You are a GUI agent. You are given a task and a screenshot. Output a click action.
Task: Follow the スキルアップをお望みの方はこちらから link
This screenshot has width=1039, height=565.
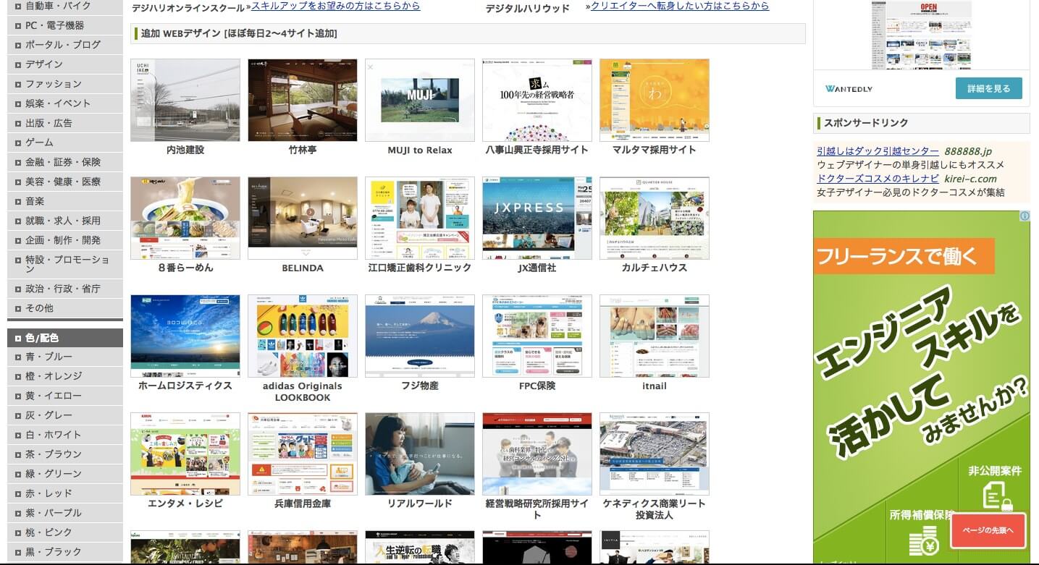pyautogui.click(x=335, y=6)
